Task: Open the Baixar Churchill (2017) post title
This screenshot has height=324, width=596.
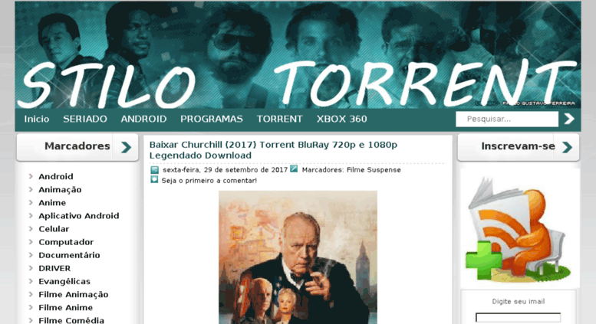Action: click(273, 150)
